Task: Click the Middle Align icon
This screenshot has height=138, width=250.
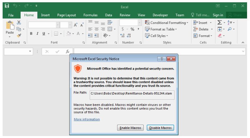Action: (x=97, y=22)
